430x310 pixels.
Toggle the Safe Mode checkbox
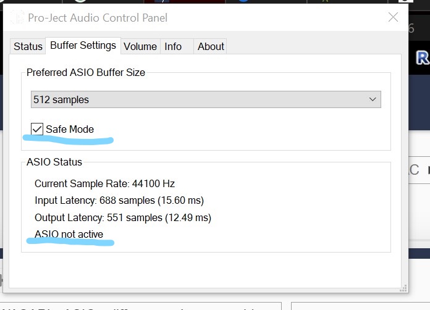(x=36, y=129)
